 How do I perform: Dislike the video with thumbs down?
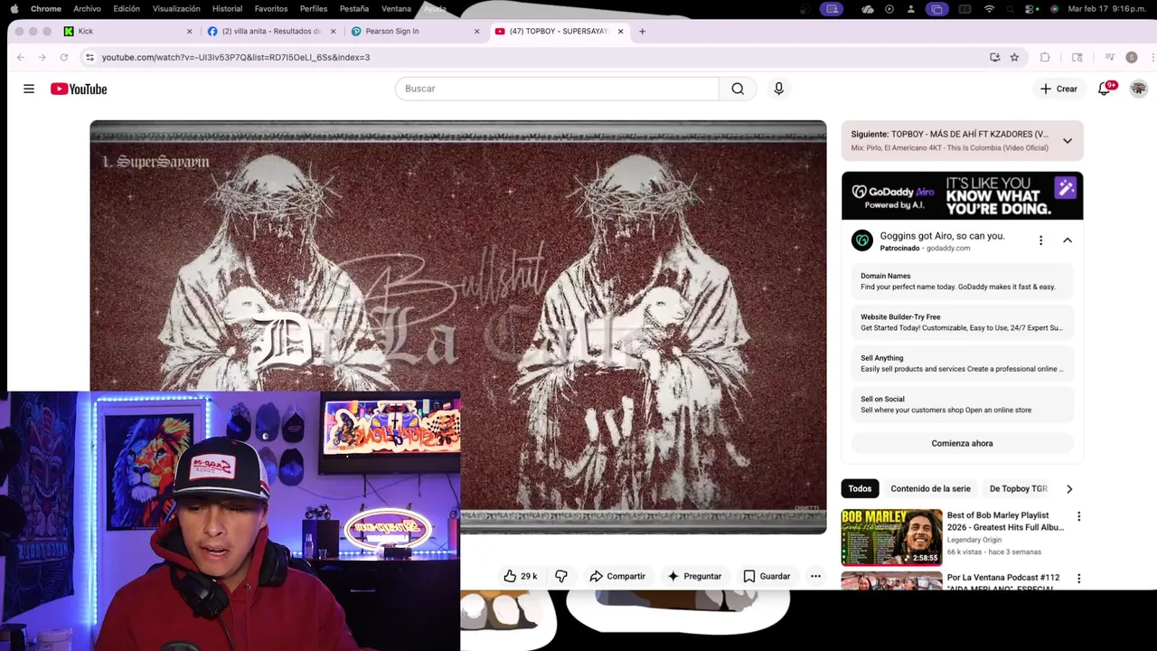point(561,576)
